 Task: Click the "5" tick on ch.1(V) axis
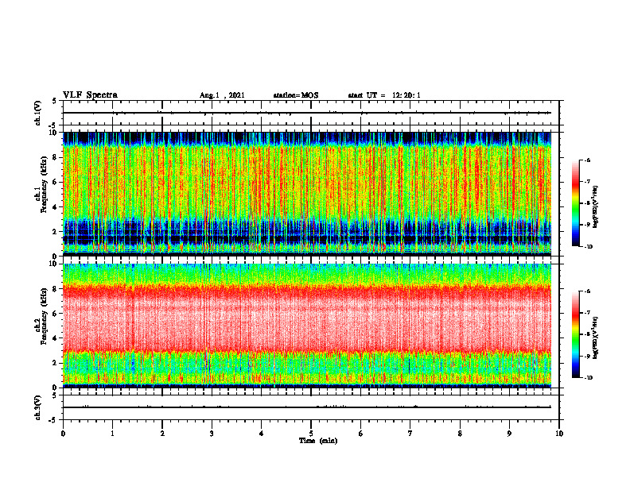click(55, 101)
